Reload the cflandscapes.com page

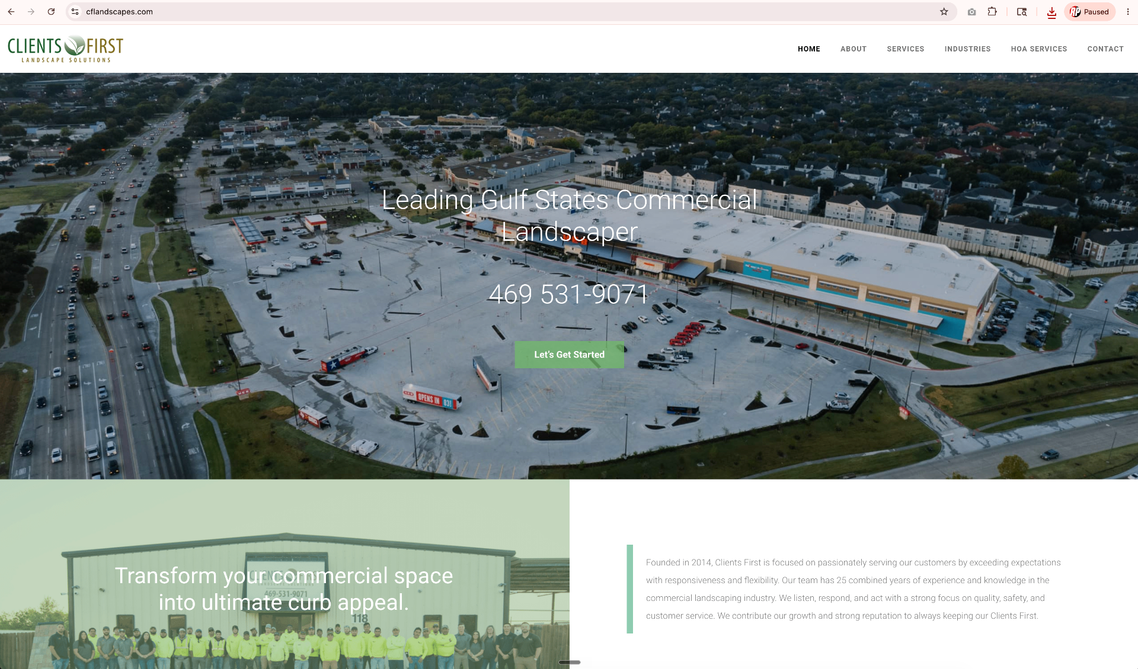pyautogui.click(x=52, y=12)
